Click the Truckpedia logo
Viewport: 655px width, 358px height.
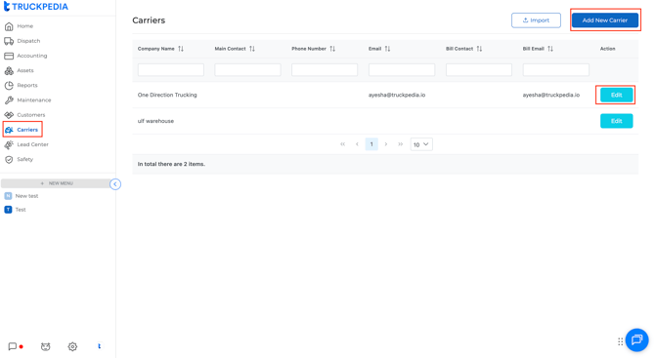(x=35, y=7)
